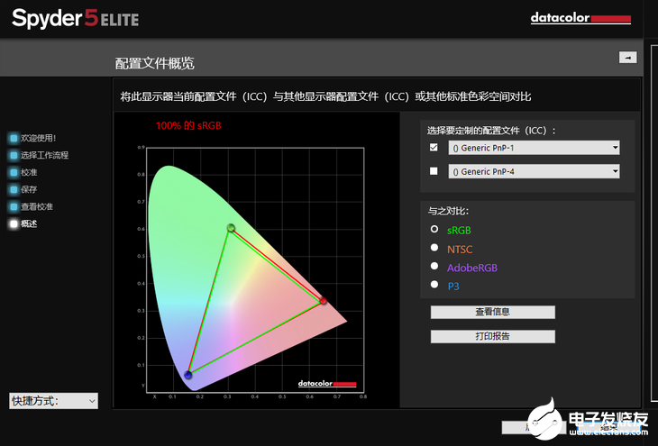Click the 概述 step indicator
The width and height of the screenshot is (658, 446).
(14, 224)
